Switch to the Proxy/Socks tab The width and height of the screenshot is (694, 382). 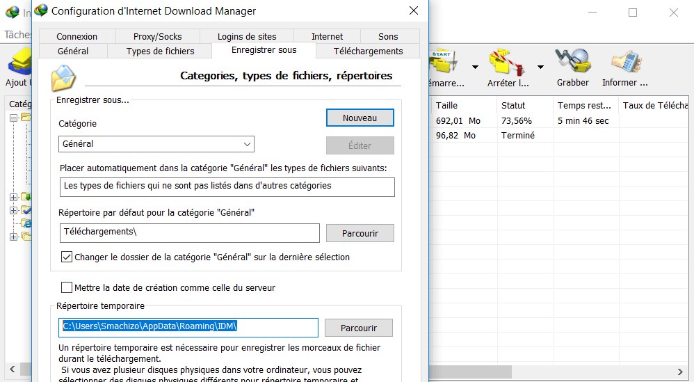click(x=158, y=36)
